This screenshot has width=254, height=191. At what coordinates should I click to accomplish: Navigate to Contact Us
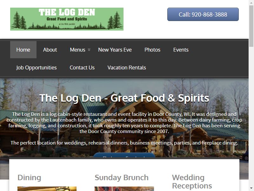pos(82,67)
